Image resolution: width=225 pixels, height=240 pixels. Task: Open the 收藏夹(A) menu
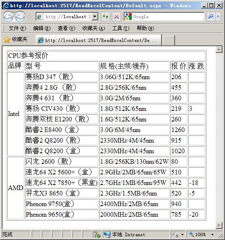(94, 28)
